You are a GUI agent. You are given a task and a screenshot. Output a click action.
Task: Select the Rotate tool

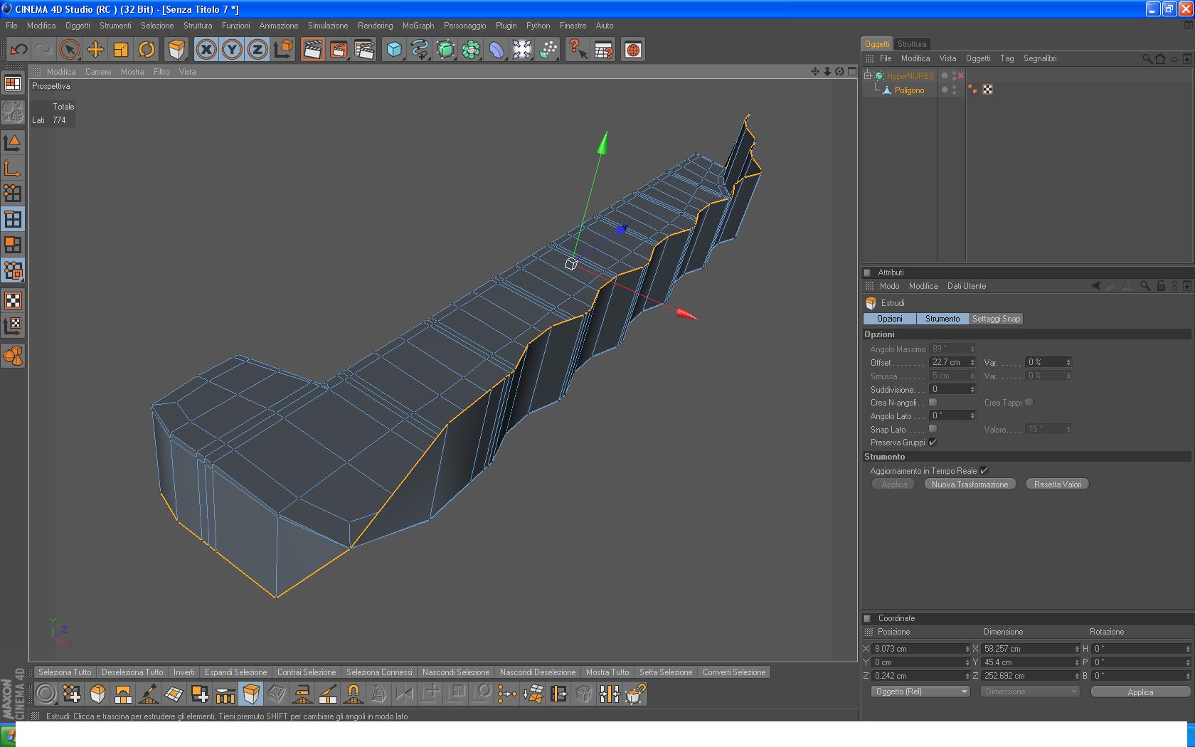click(147, 50)
